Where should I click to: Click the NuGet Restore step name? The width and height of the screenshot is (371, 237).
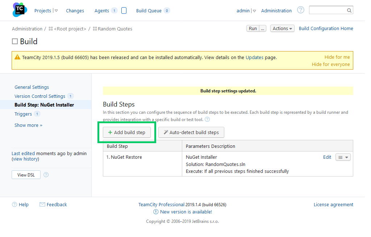point(126,157)
